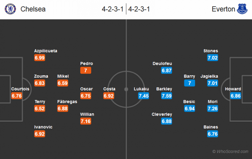Select the Azpilicueta player name
This screenshot has height=159, width=252.
click(46, 51)
